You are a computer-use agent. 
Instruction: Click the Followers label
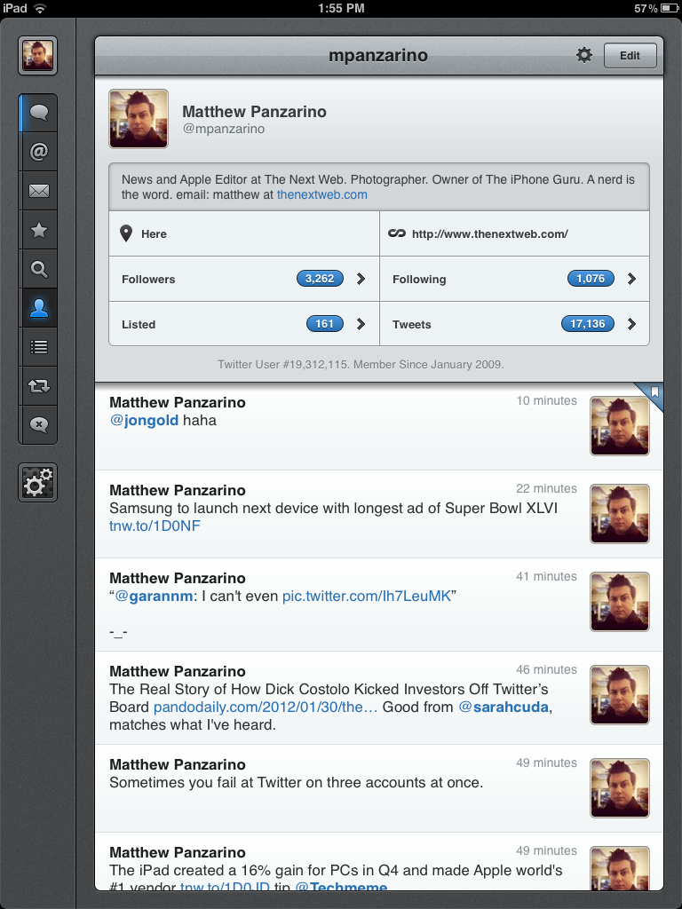coord(148,280)
